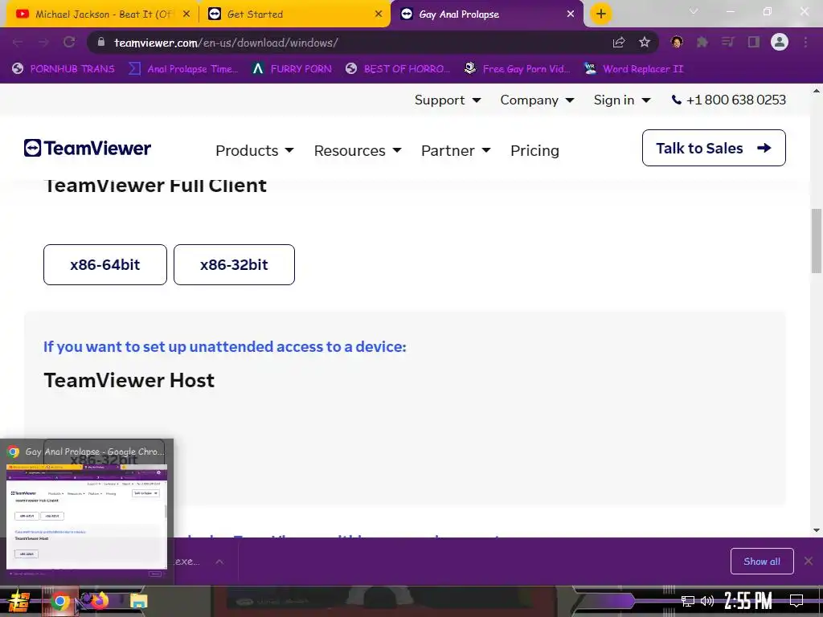
Task: Expand the Company dropdown
Action: pyautogui.click(x=537, y=100)
